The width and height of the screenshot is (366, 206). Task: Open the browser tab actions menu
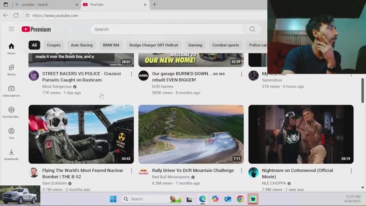click(x=6, y=5)
